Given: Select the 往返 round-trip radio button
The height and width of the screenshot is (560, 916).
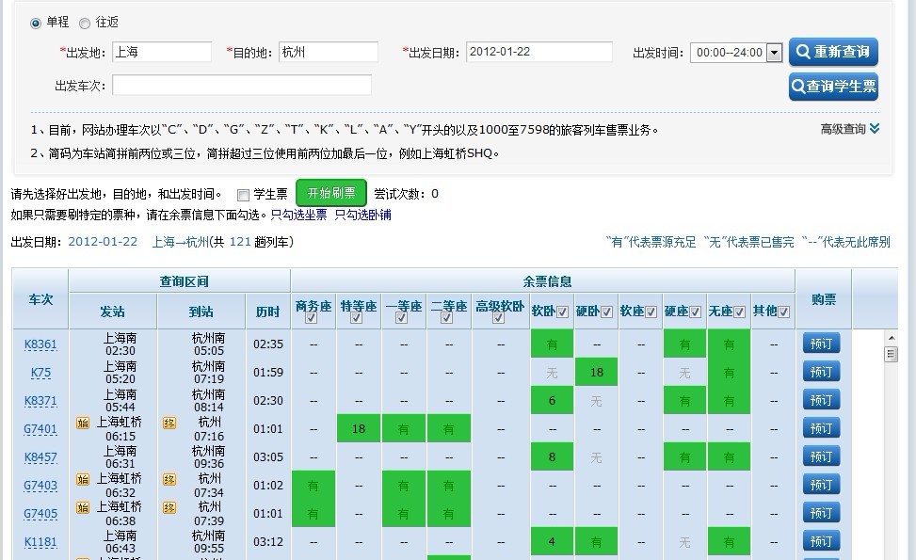Looking at the screenshot, I should click(85, 24).
